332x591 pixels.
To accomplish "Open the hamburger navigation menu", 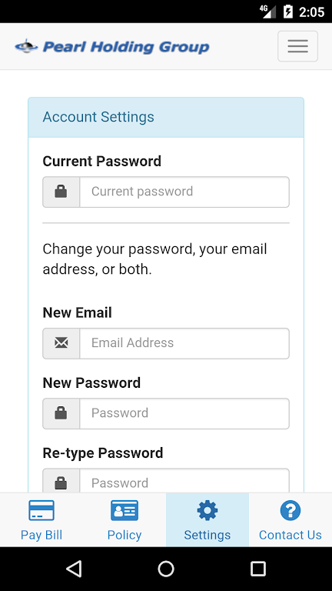I will [297, 46].
